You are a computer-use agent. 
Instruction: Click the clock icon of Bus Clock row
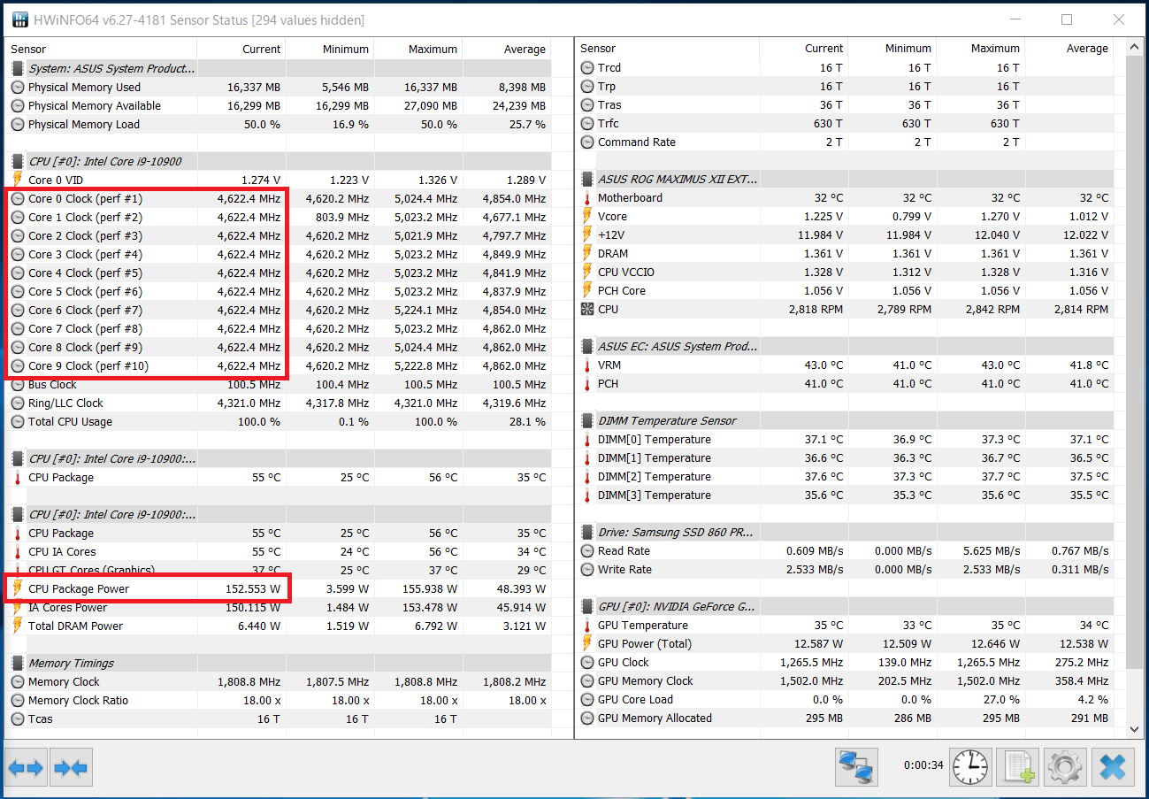pos(18,384)
